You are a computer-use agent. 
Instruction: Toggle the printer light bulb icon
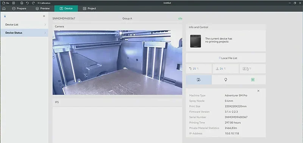click(x=225, y=80)
